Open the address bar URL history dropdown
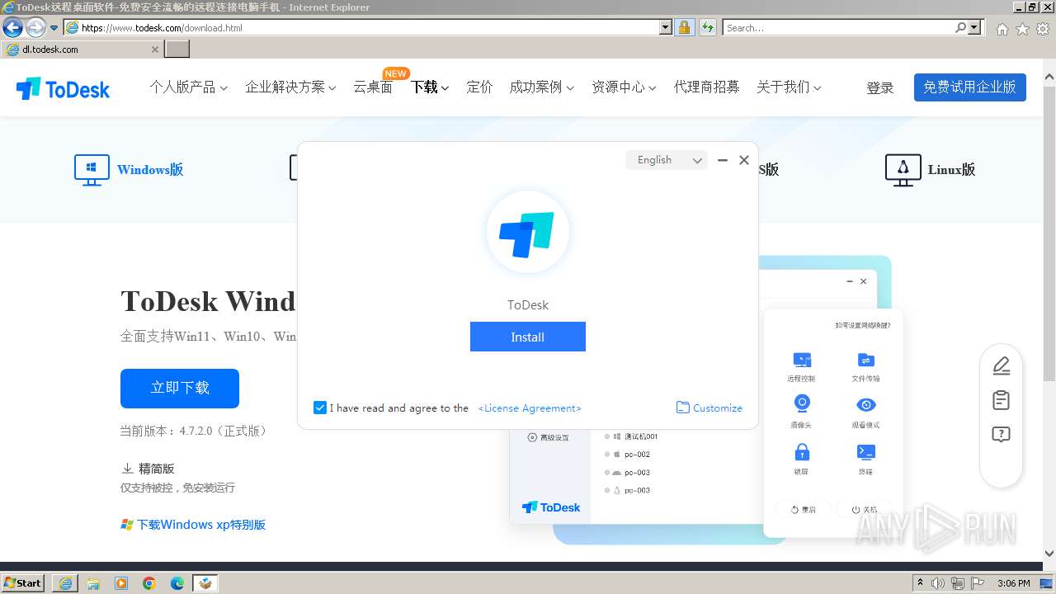This screenshot has height=594, width=1056. coord(666,27)
